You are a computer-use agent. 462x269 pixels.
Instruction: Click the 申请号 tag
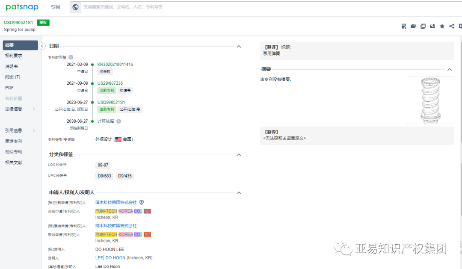[125, 91]
